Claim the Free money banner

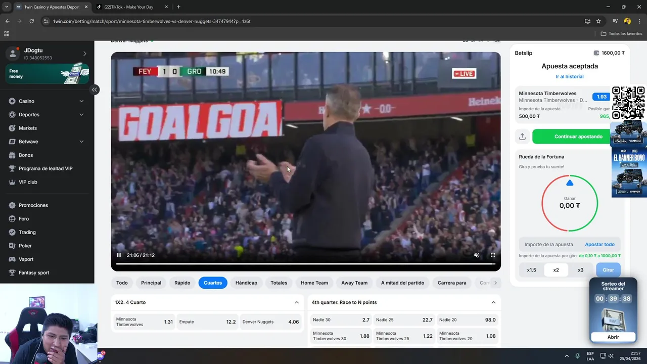(x=47, y=74)
